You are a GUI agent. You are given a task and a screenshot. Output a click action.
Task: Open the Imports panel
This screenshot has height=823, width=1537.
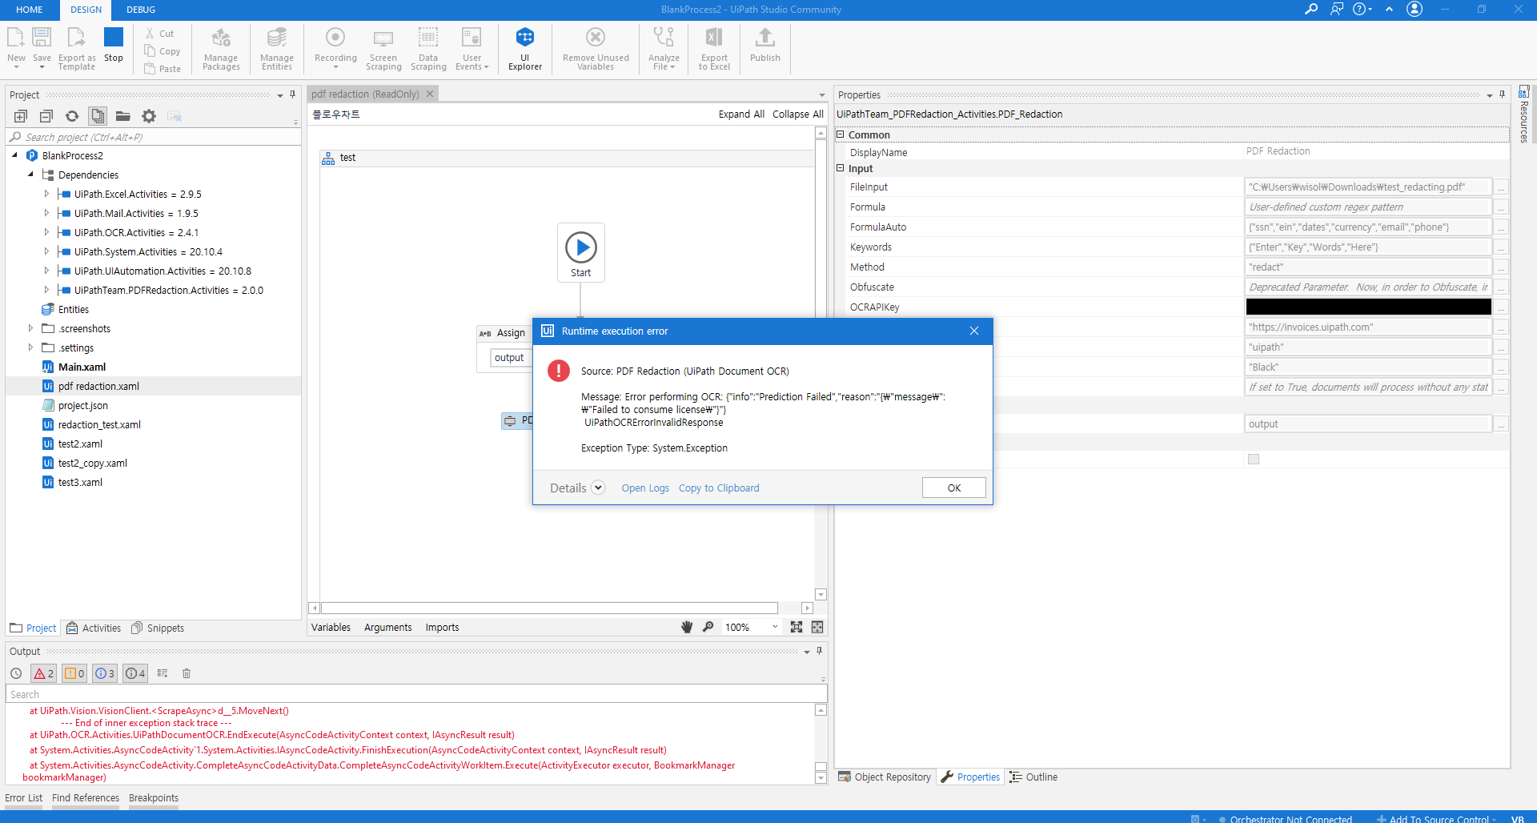442,628
